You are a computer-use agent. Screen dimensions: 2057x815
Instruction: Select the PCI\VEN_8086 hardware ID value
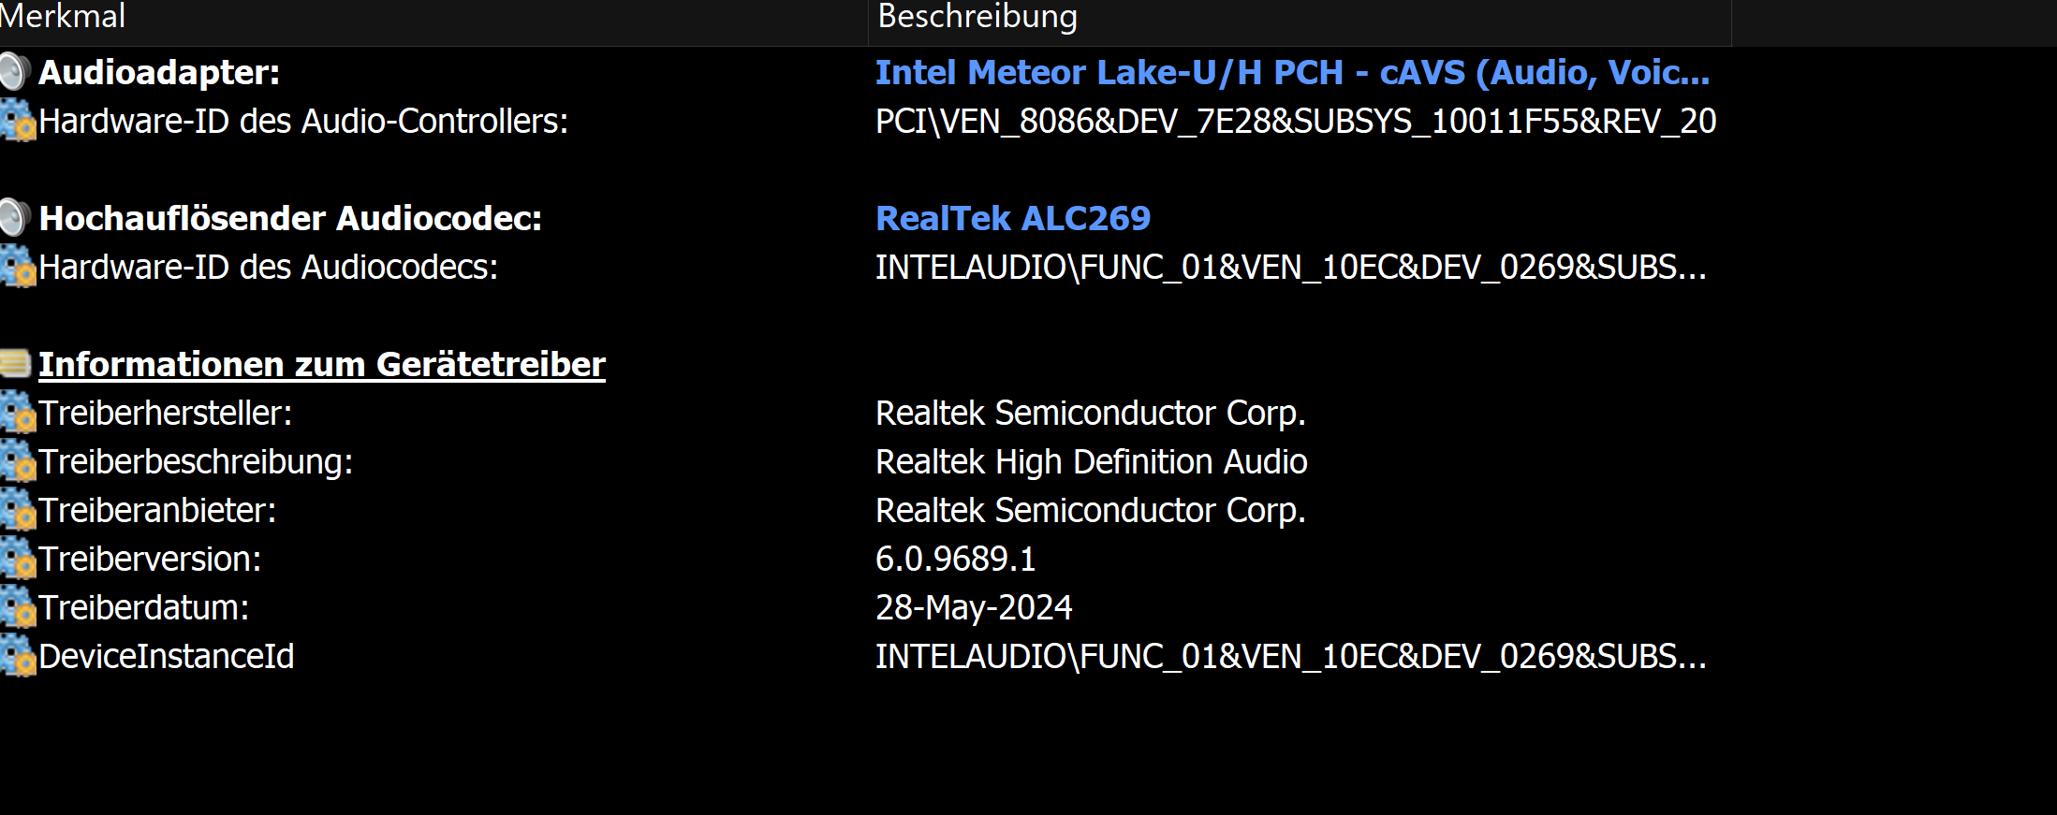click(1296, 122)
